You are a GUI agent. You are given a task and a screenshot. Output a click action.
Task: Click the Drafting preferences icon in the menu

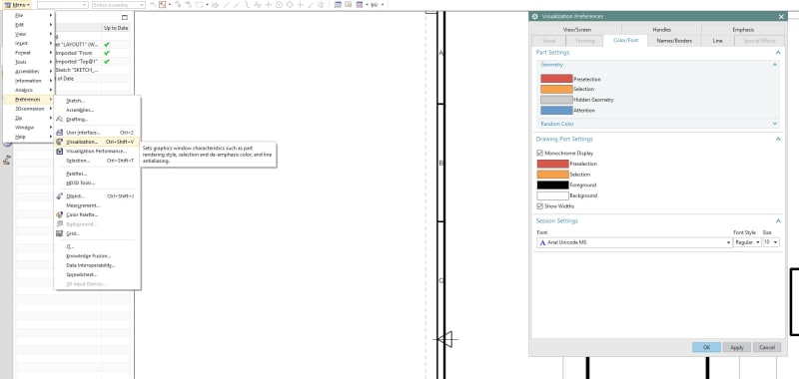[60, 119]
